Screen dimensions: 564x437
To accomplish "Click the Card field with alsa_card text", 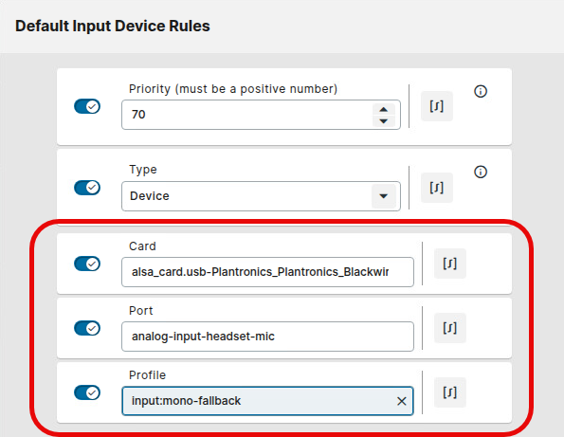I will click(267, 272).
